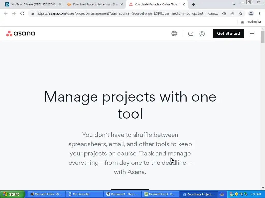Click the Get Started button

[228, 34]
